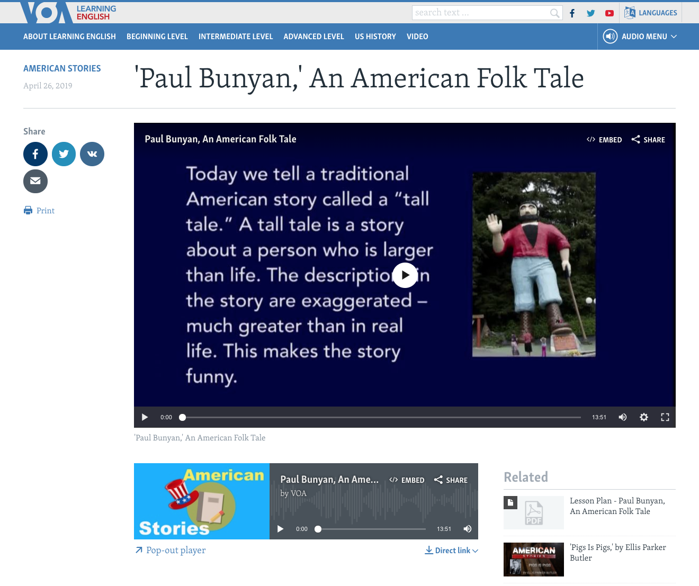699x586 pixels.
Task: Go to the US History section
Action: (x=375, y=37)
